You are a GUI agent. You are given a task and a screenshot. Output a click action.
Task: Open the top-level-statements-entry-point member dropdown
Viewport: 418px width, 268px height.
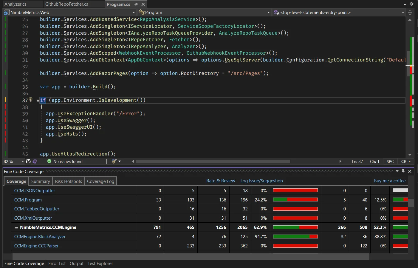point(403,12)
